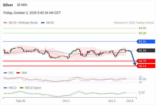
Task: Click the 'Oct 2' date axis label
Action: (112, 101)
